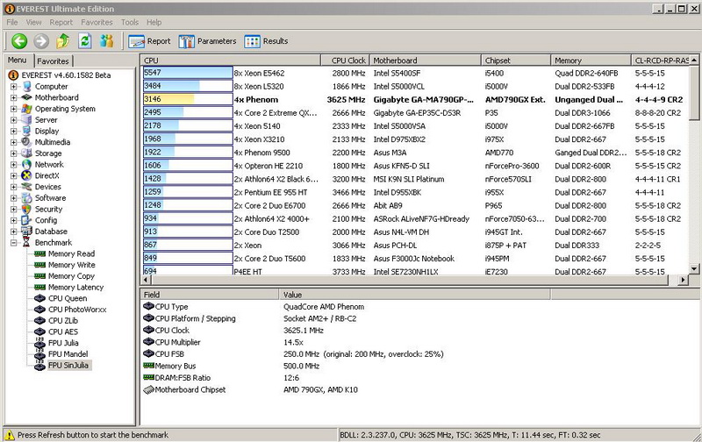Select the Computer tree icon
702x442 pixels.
coord(27,86)
